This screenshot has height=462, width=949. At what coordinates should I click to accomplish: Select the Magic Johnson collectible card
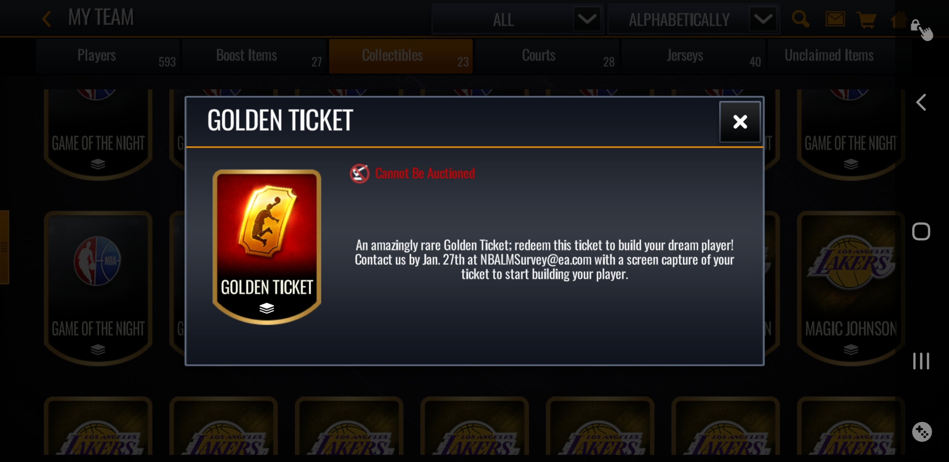click(851, 288)
